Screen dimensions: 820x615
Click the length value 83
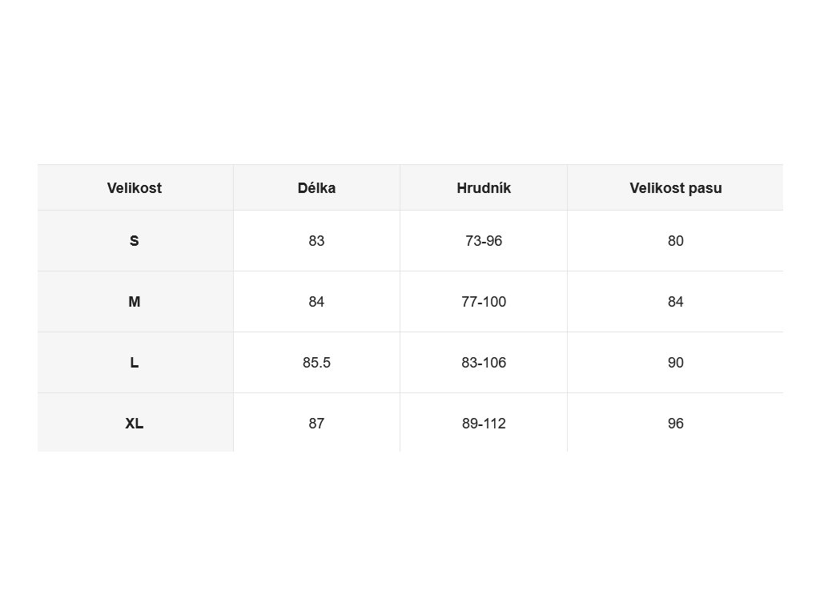(x=316, y=241)
